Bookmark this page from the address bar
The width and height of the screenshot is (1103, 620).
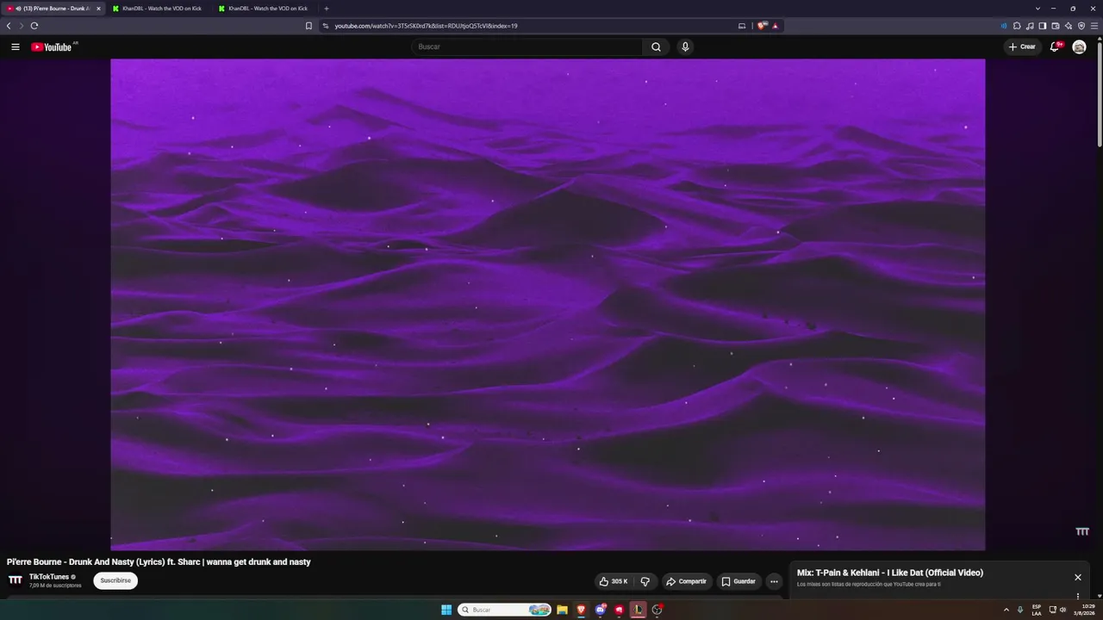pos(308,26)
